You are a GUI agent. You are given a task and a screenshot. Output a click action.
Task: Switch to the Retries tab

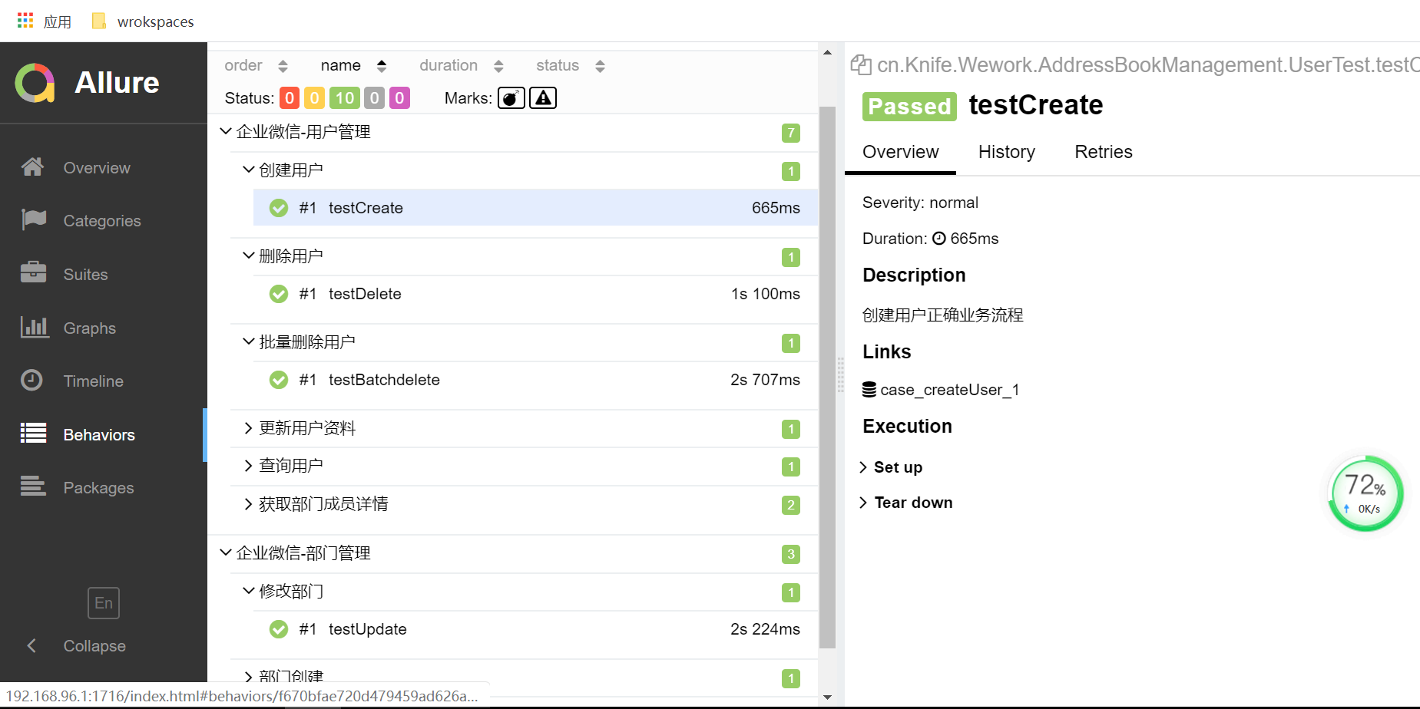click(1103, 152)
